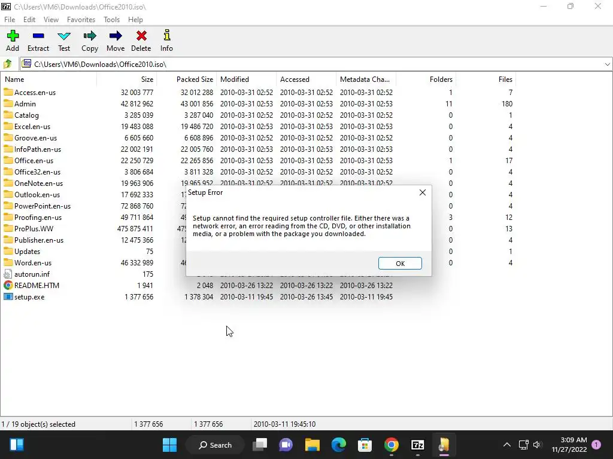The width and height of the screenshot is (613, 459).
Task: Expand the address bar path dropdown
Action: pyautogui.click(x=607, y=64)
